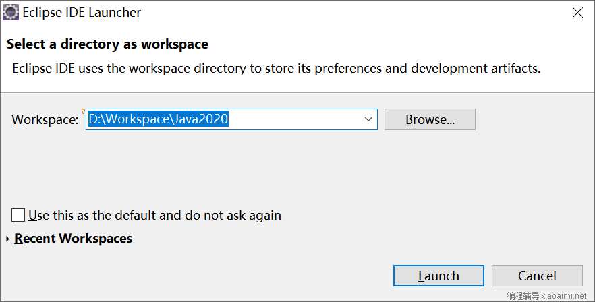Click the "Workspace:" field label

[x=45, y=119]
